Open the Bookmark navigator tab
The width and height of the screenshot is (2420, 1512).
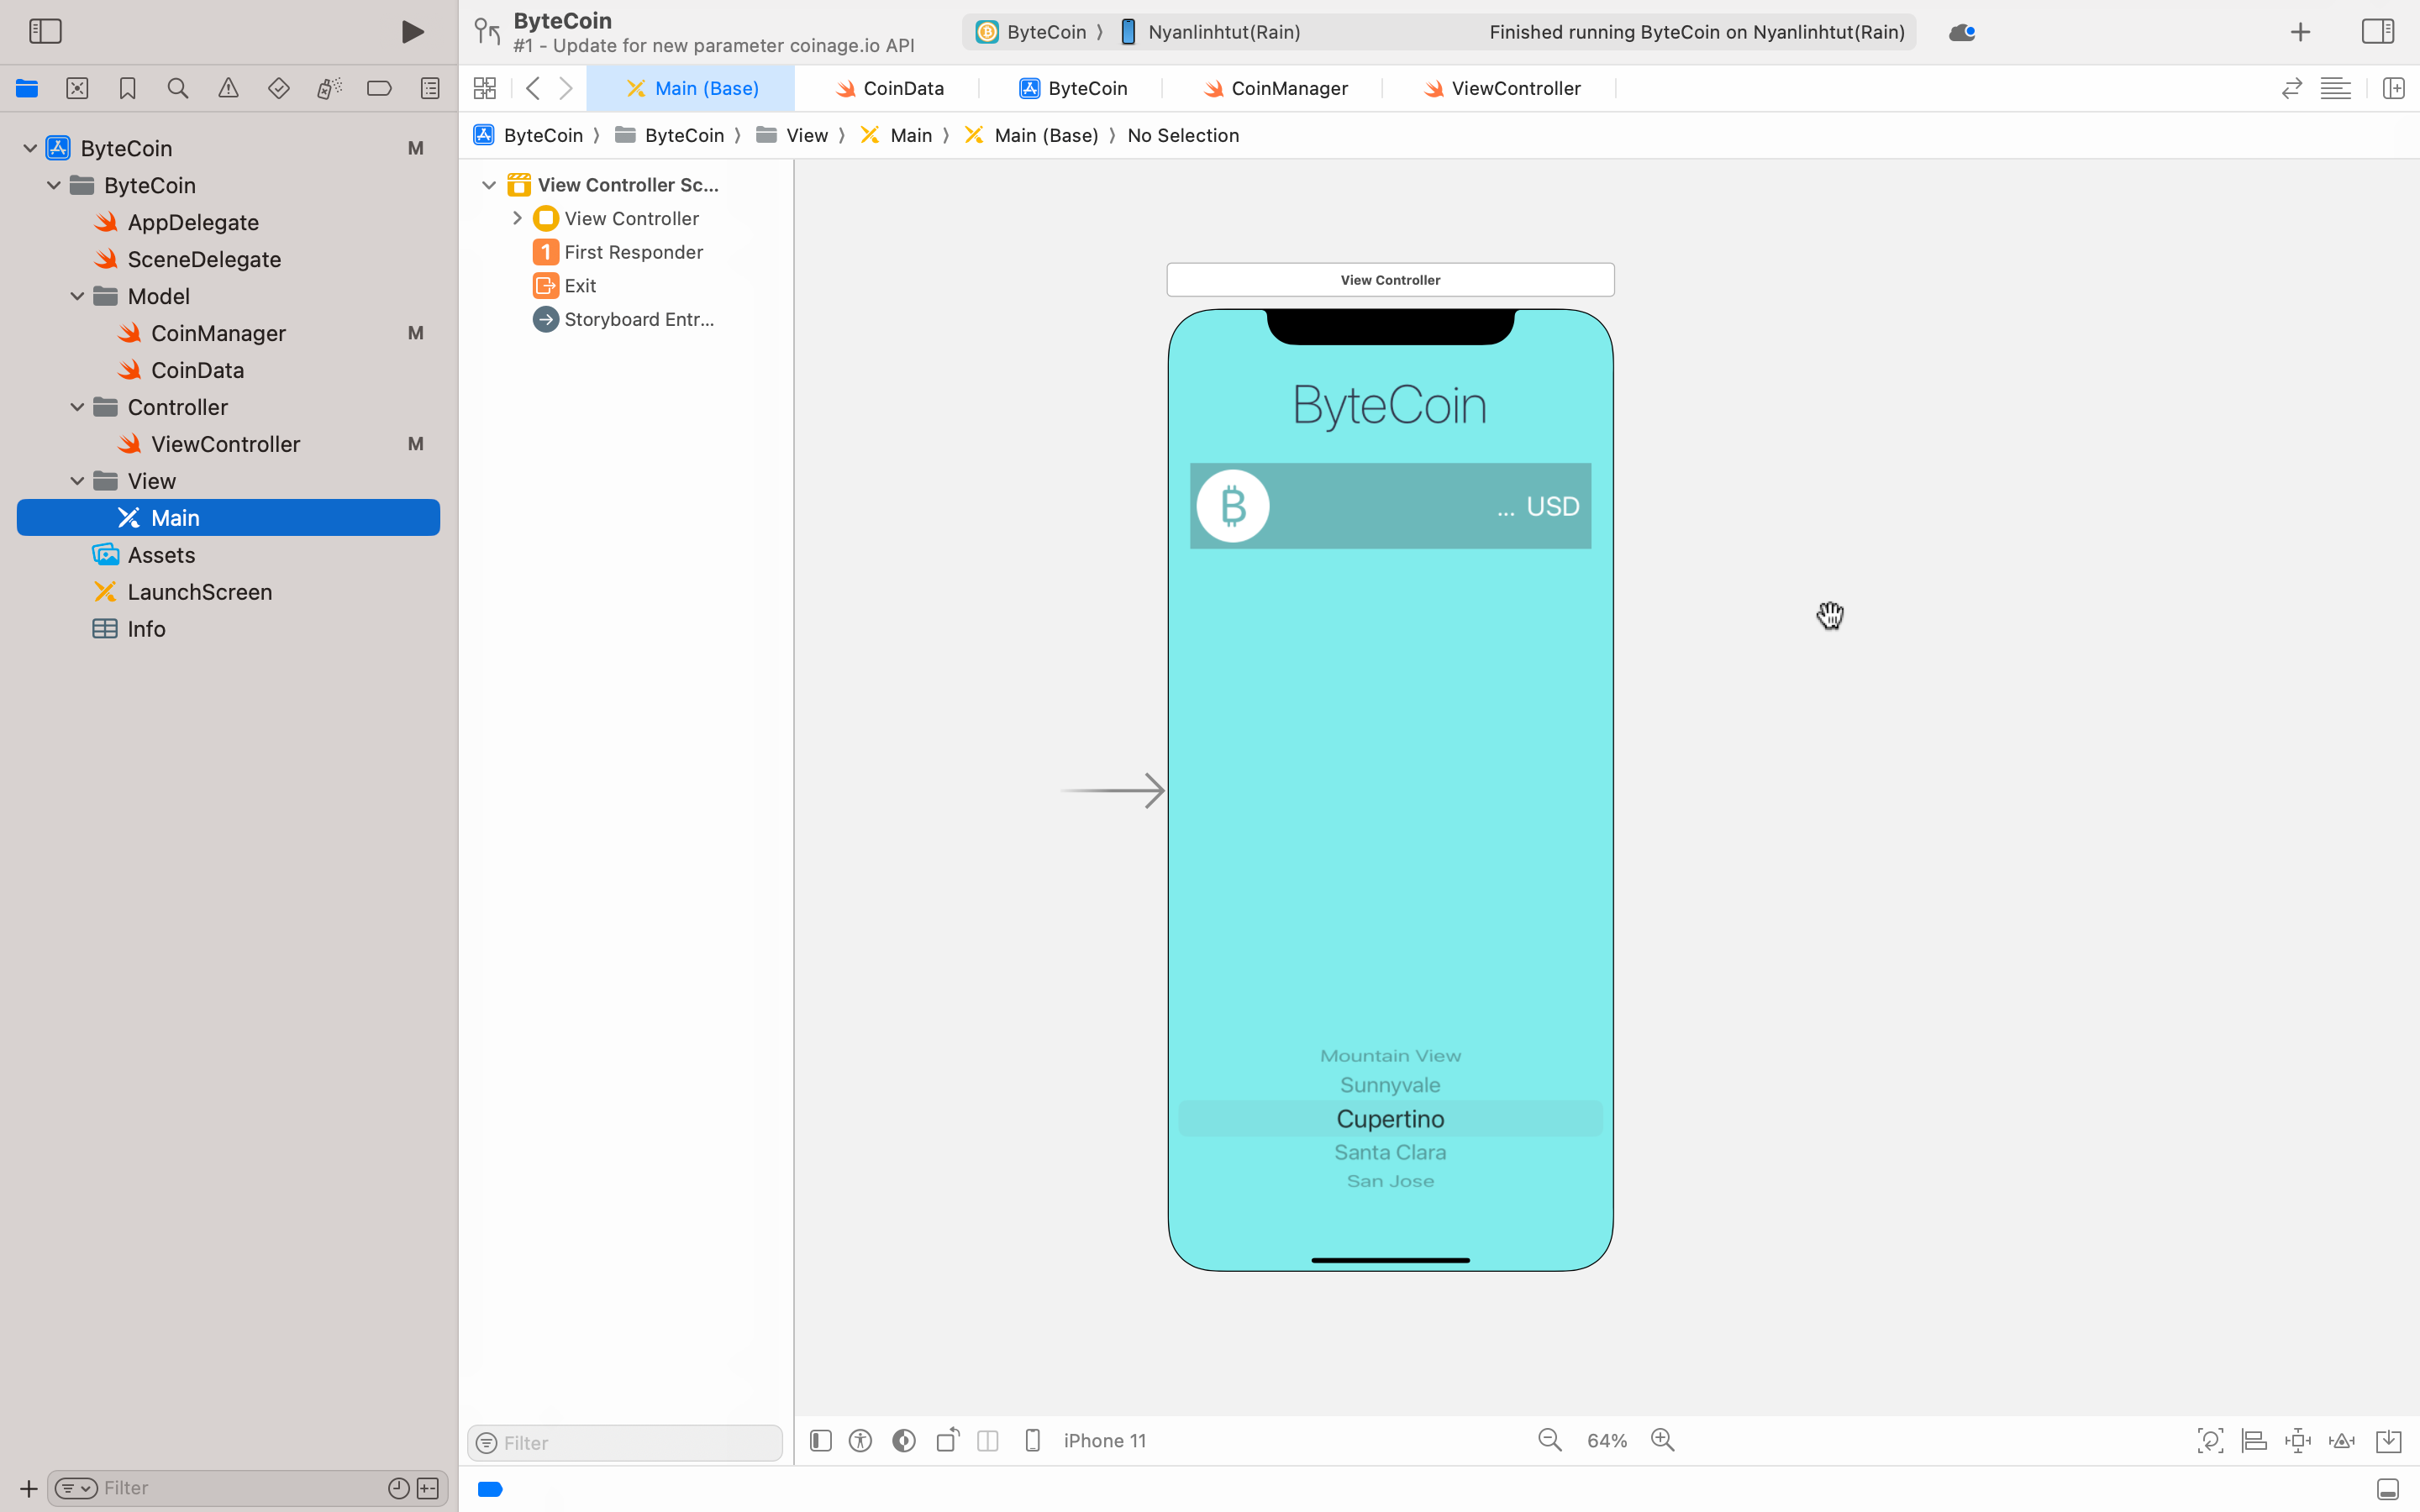(x=127, y=88)
